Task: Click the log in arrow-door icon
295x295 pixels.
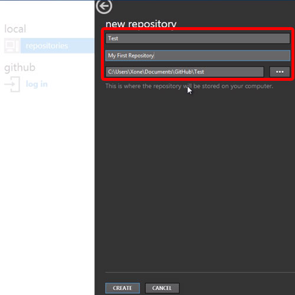Action: [12, 84]
